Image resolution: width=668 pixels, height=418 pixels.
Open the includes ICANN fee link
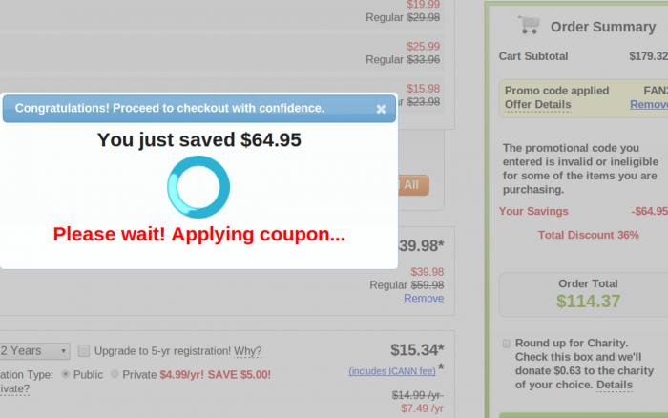click(392, 371)
